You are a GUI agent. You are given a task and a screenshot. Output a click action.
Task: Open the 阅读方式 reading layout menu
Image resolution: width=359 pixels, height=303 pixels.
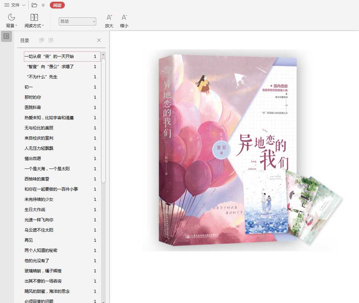tap(34, 20)
